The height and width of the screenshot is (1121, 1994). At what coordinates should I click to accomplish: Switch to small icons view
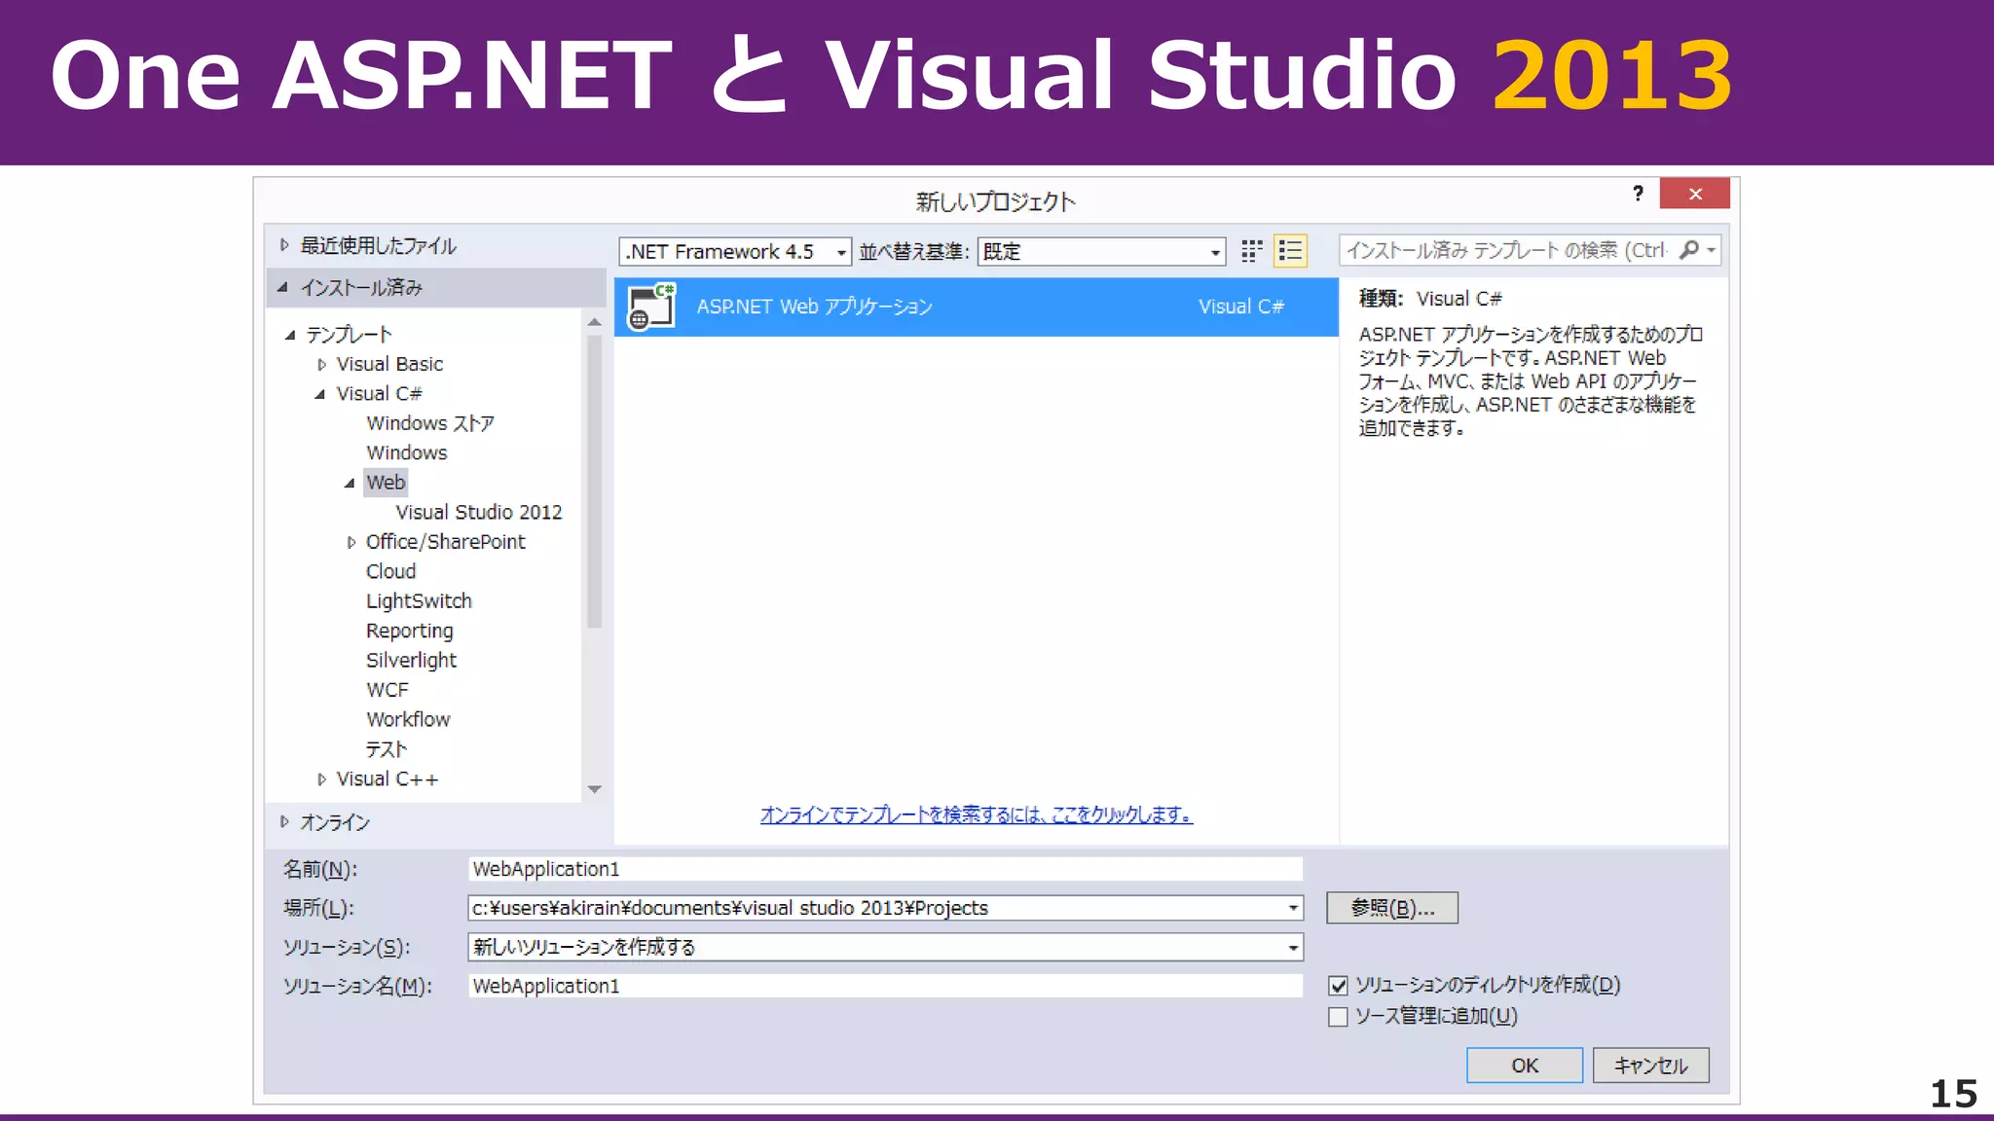pos(1251,251)
